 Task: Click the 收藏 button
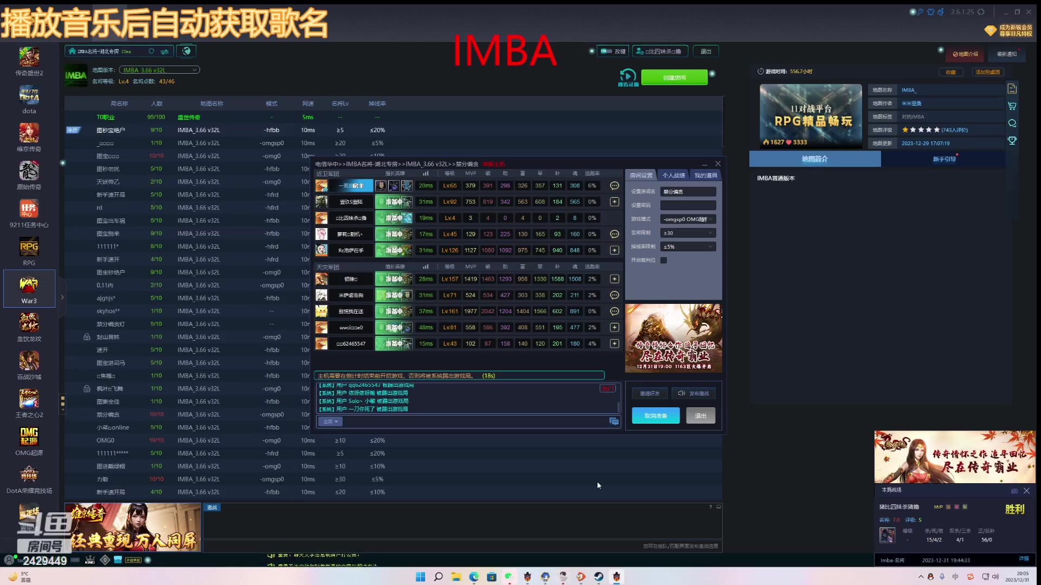pyautogui.click(x=950, y=72)
